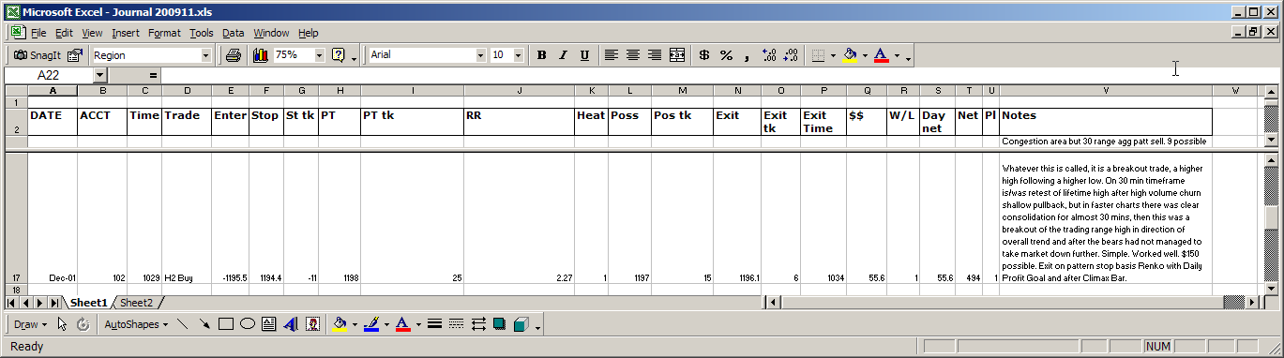Apply yellow Fill Color in formatting toolbar

click(850, 55)
